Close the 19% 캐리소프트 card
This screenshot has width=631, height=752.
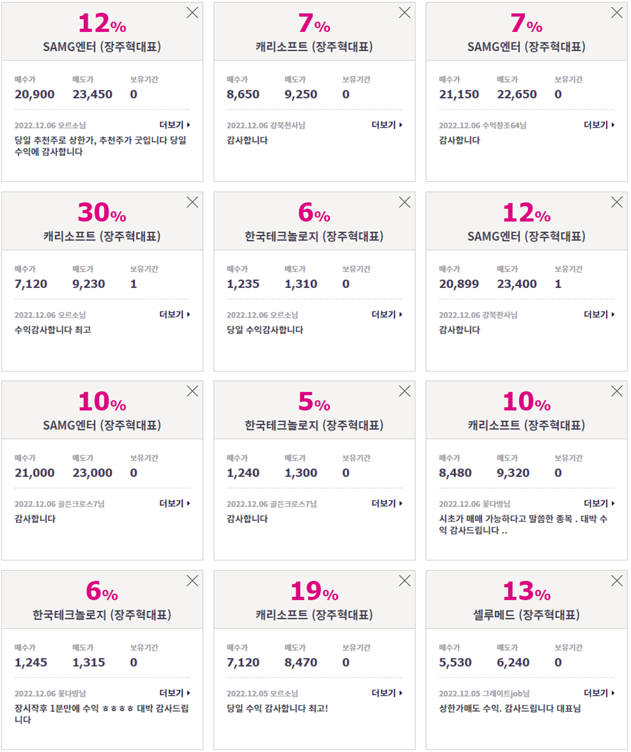404,581
